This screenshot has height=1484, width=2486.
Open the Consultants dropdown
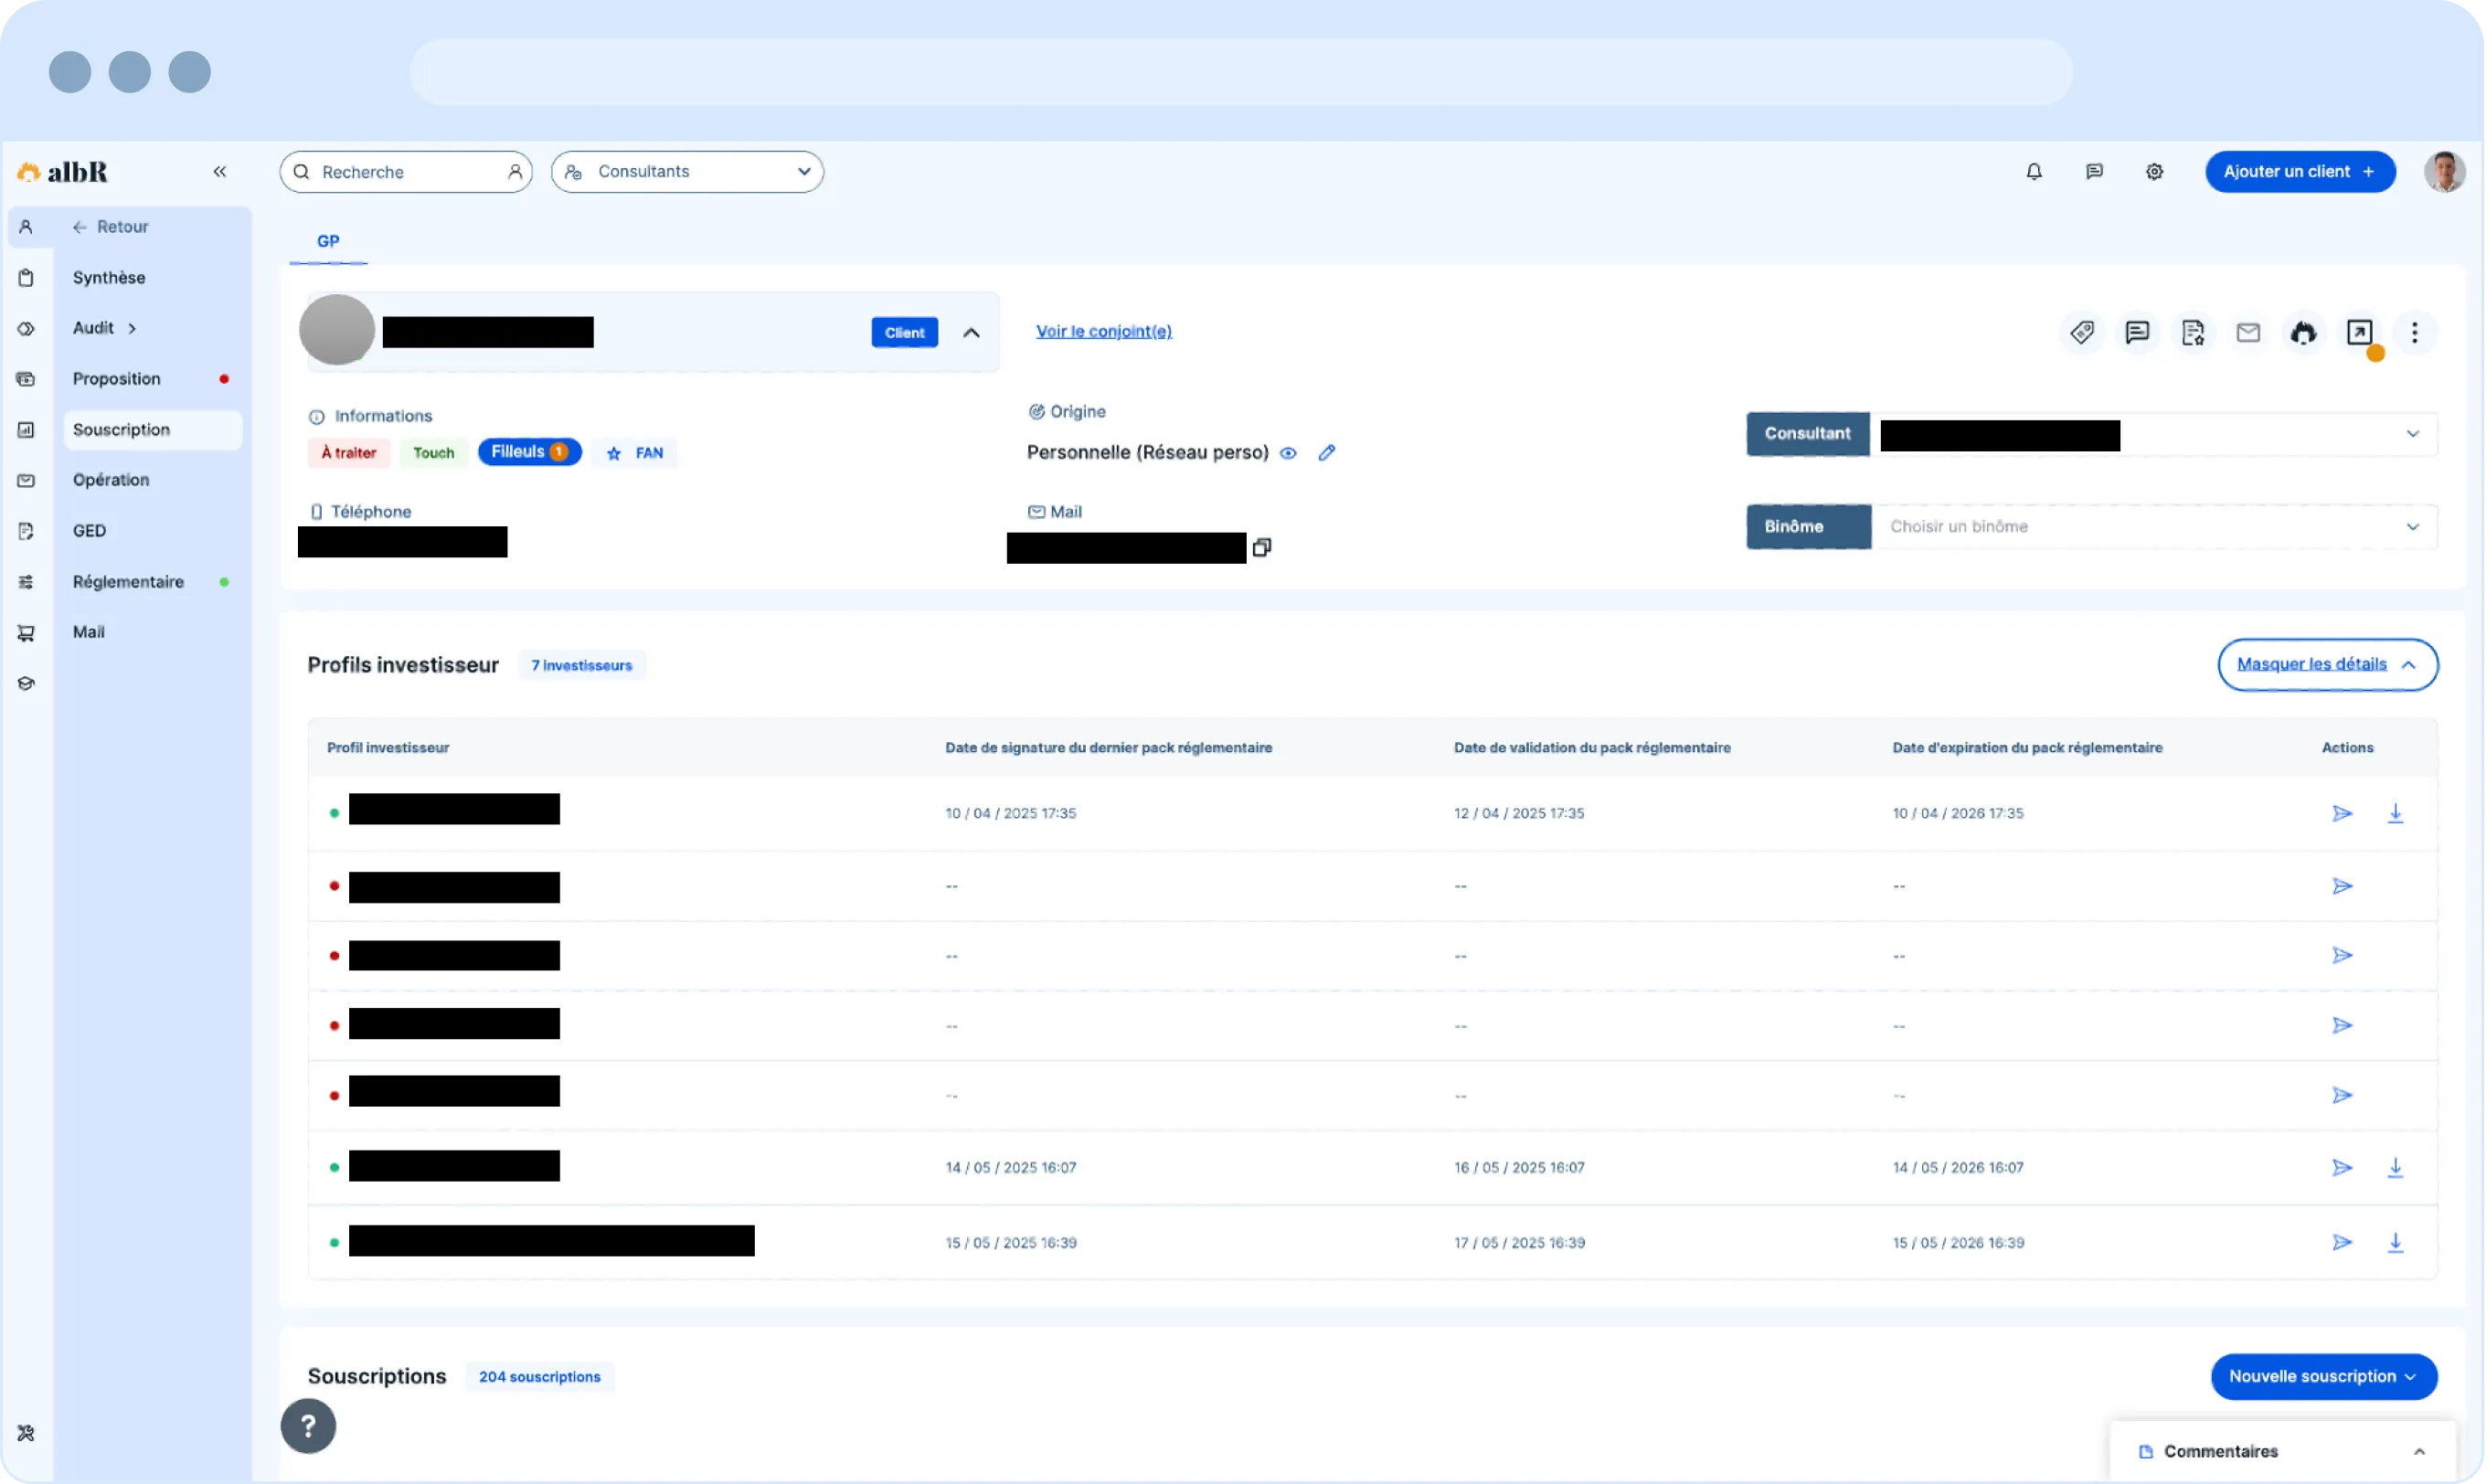tap(687, 172)
